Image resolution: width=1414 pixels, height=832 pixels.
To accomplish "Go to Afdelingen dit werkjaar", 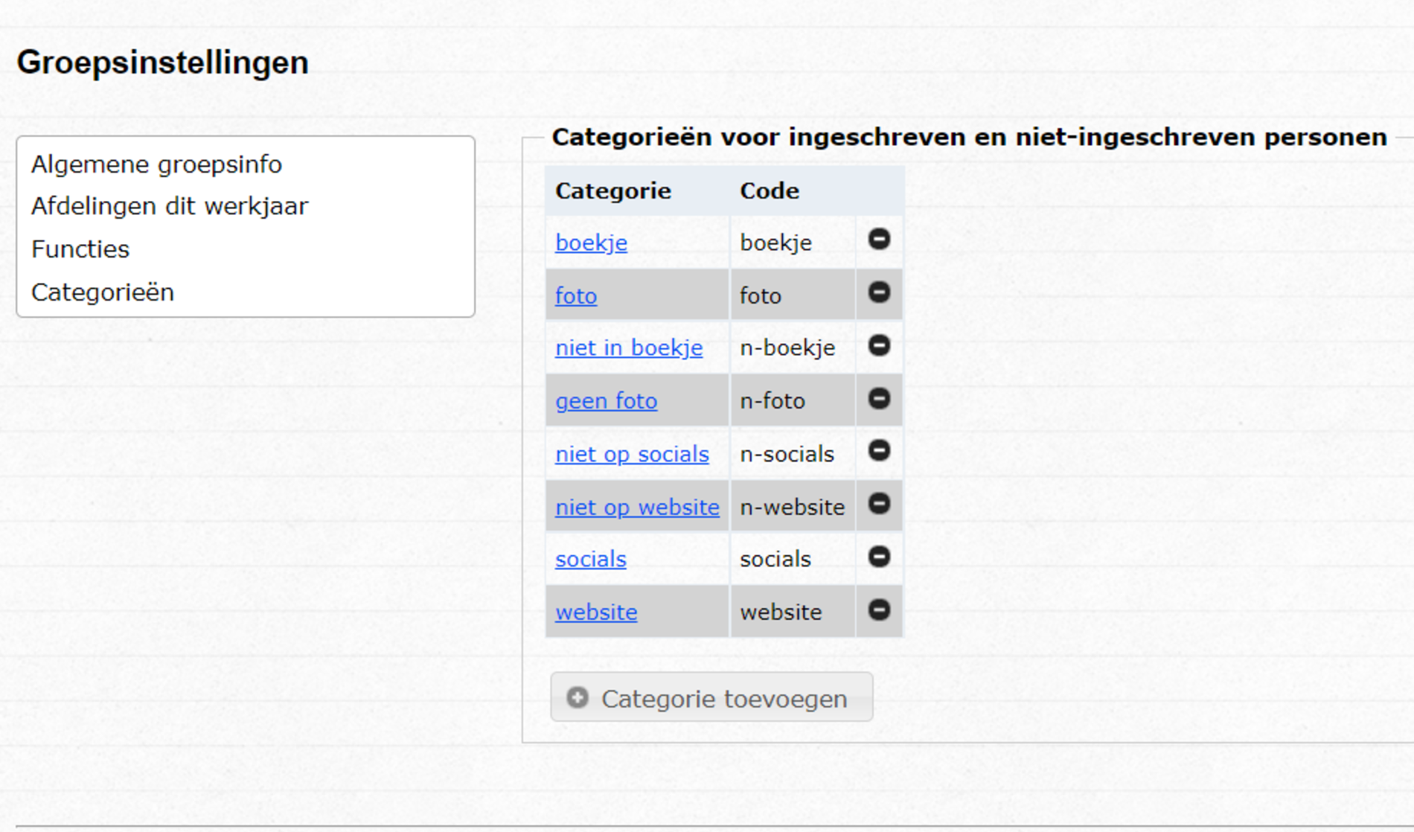I will [x=170, y=206].
